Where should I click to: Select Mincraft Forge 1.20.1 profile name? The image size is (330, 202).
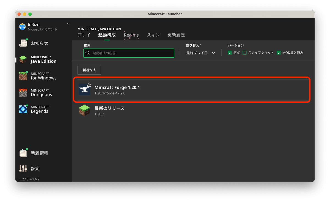click(117, 87)
